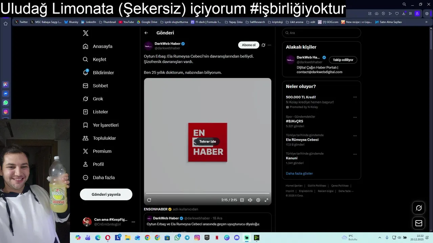433x243 pixels.
Task: Open the Google Drive bookmark
Action: 147,22
